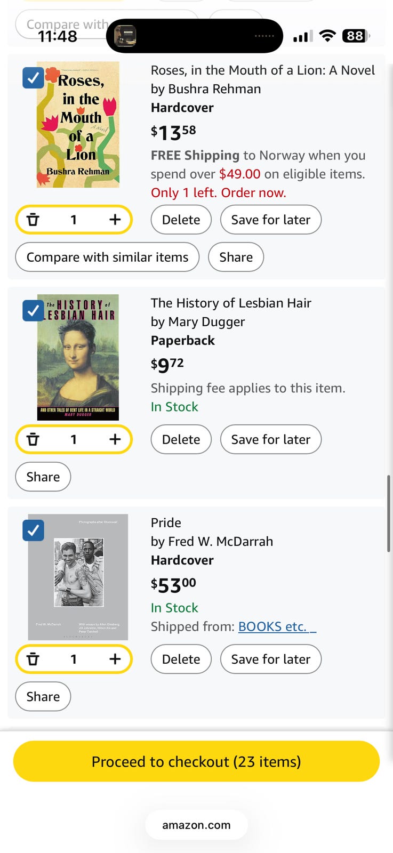The width and height of the screenshot is (393, 853).
Task: Tap trash icon for Roses in the Mouth of a Lion
Action: pos(33,220)
